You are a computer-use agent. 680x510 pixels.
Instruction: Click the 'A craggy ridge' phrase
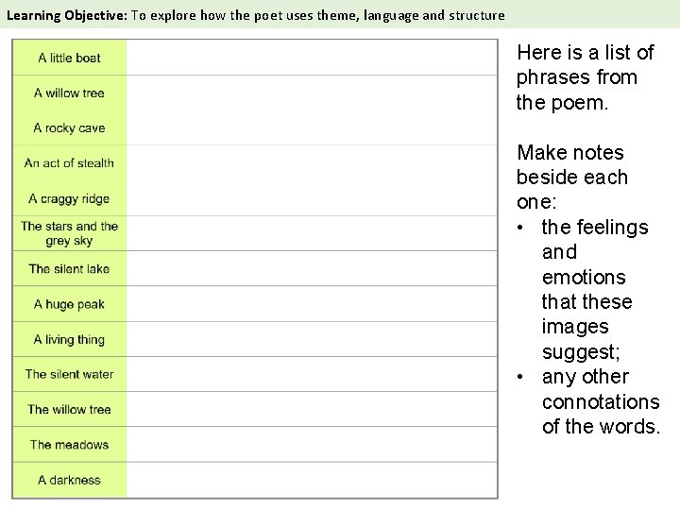[69, 198]
